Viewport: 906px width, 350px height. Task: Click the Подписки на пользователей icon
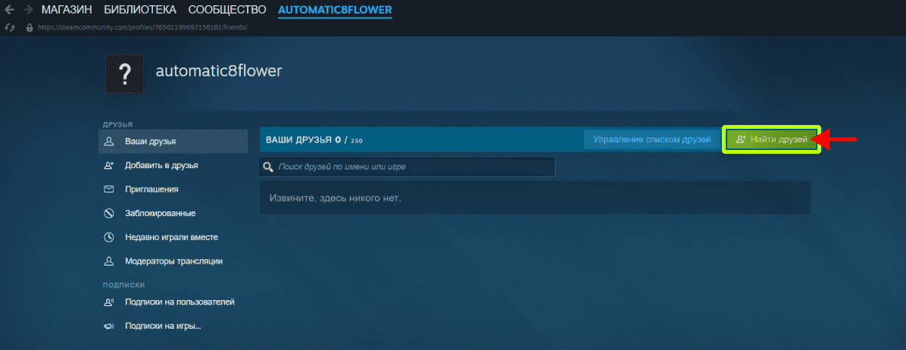tap(108, 302)
